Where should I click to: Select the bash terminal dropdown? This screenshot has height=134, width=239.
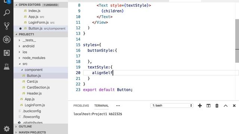coord(172,105)
